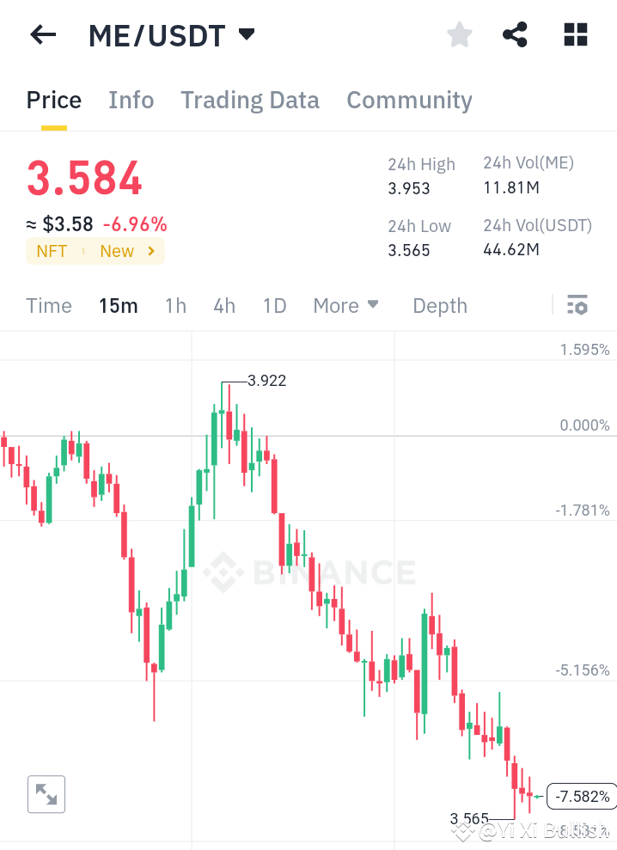Star ME/USDT as a favorite pair

click(459, 34)
